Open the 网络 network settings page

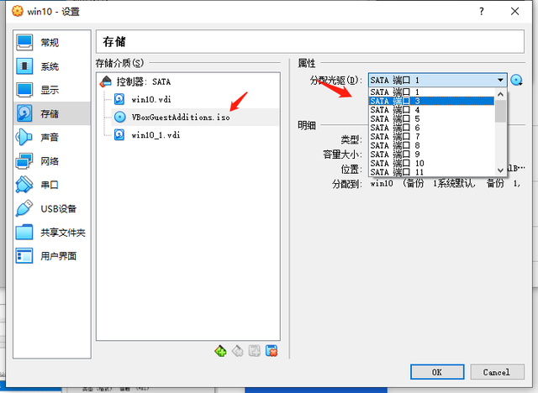click(51, 160)
